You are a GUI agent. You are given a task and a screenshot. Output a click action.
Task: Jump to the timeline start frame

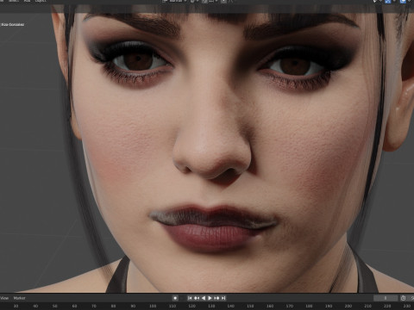pyautogui.click(x=190, y=298)
